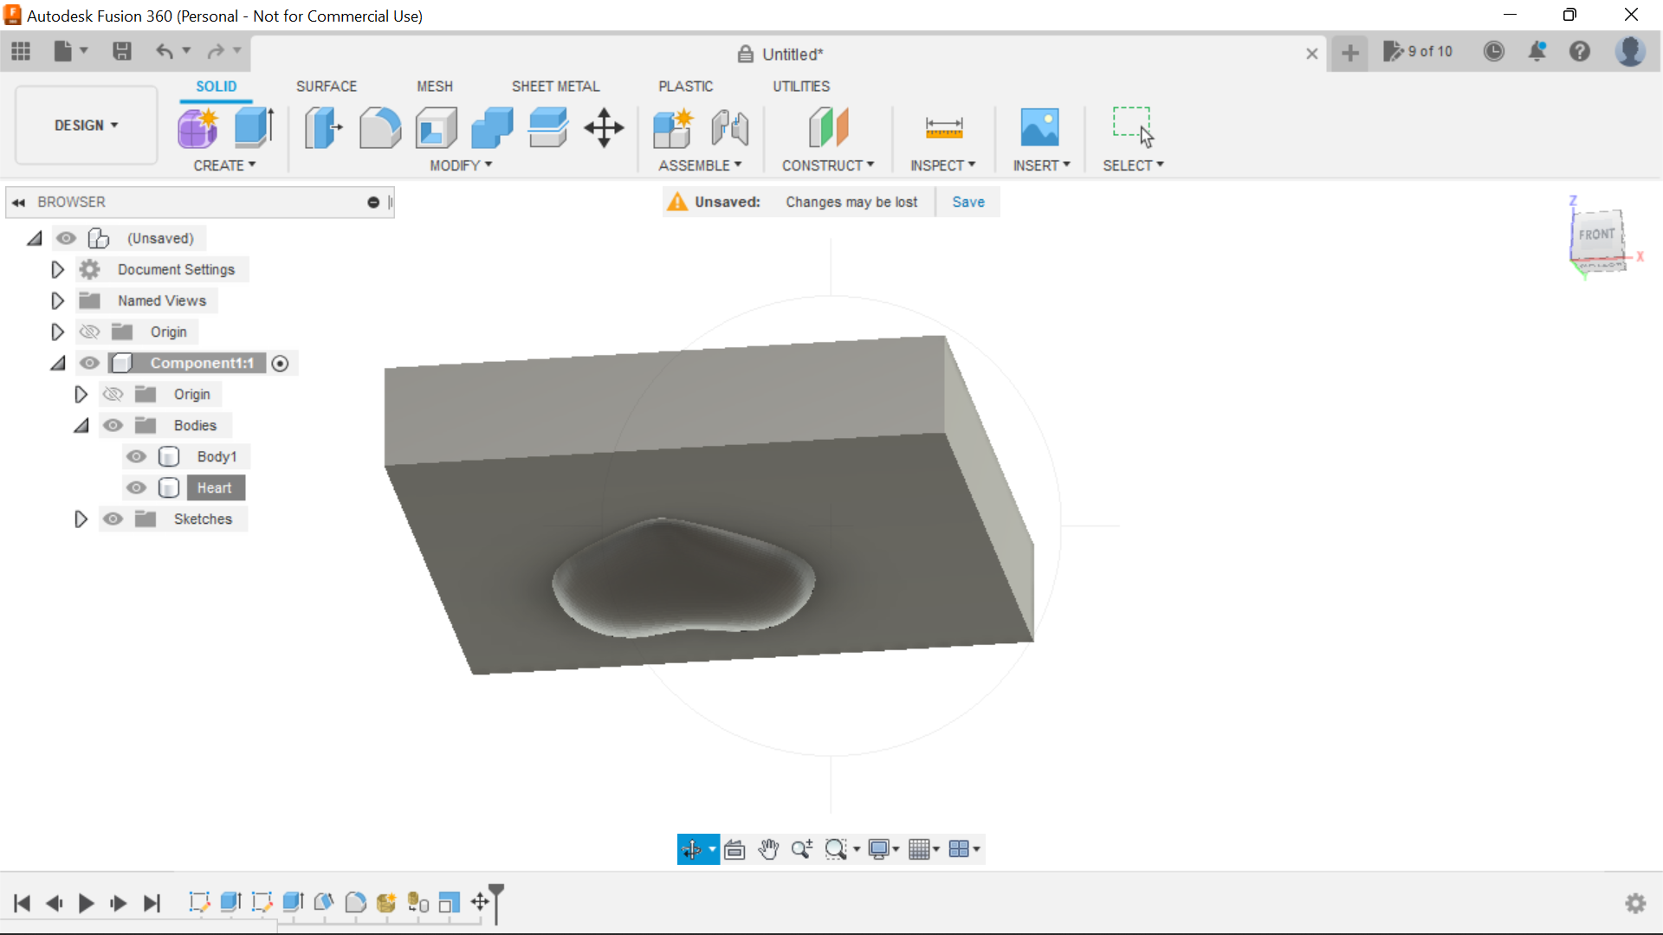
Task: Open the Press Pull modify tool
Action: click(322, 127)
